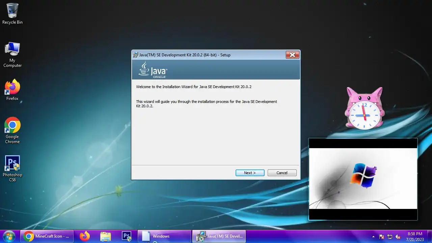Click the Windows logo slideshow gadget
This screenshot has height=243, width=432.
pos(363,179)
